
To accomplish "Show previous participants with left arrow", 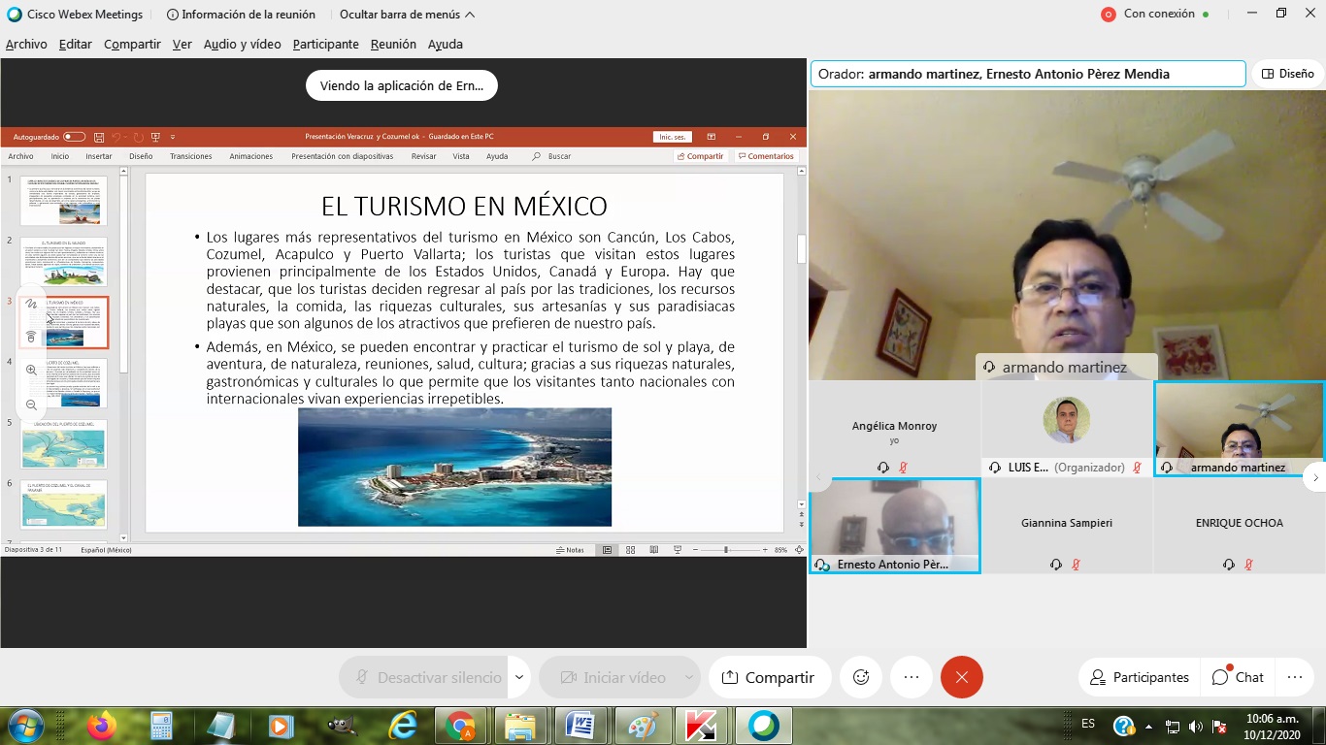I will tap(818, 476).
